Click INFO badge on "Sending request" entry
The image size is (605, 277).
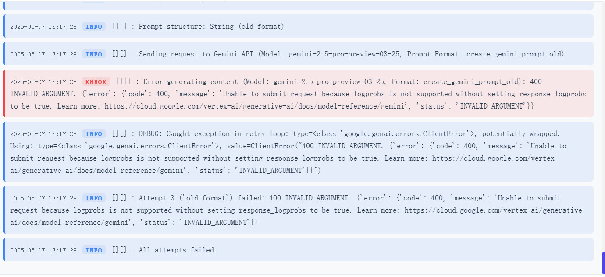(94, 54)
